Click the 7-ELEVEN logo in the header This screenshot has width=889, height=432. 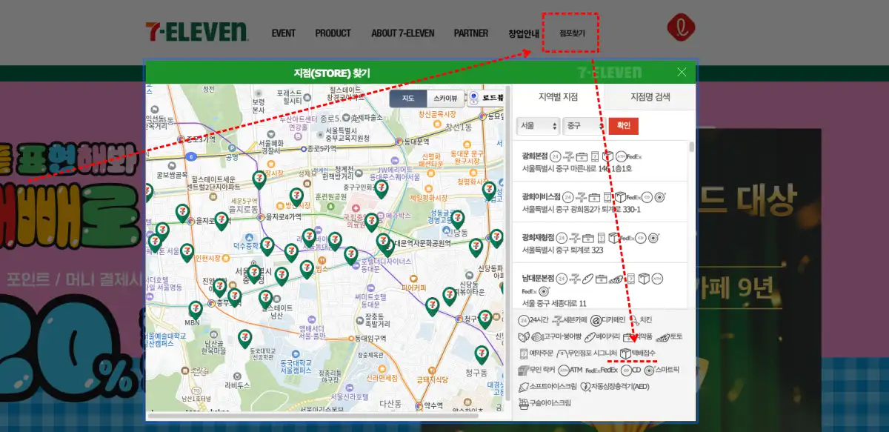click(x=197, y=32)
